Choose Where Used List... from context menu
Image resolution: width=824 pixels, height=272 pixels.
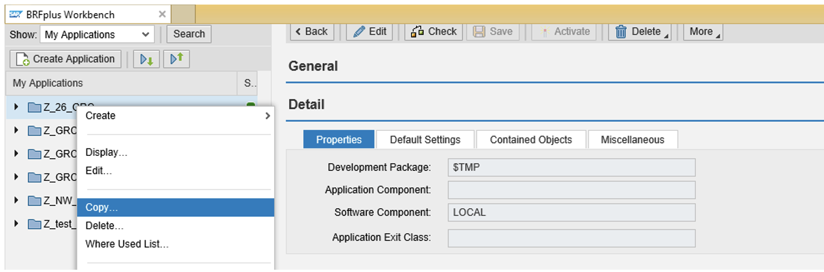(x=176, y=244)
